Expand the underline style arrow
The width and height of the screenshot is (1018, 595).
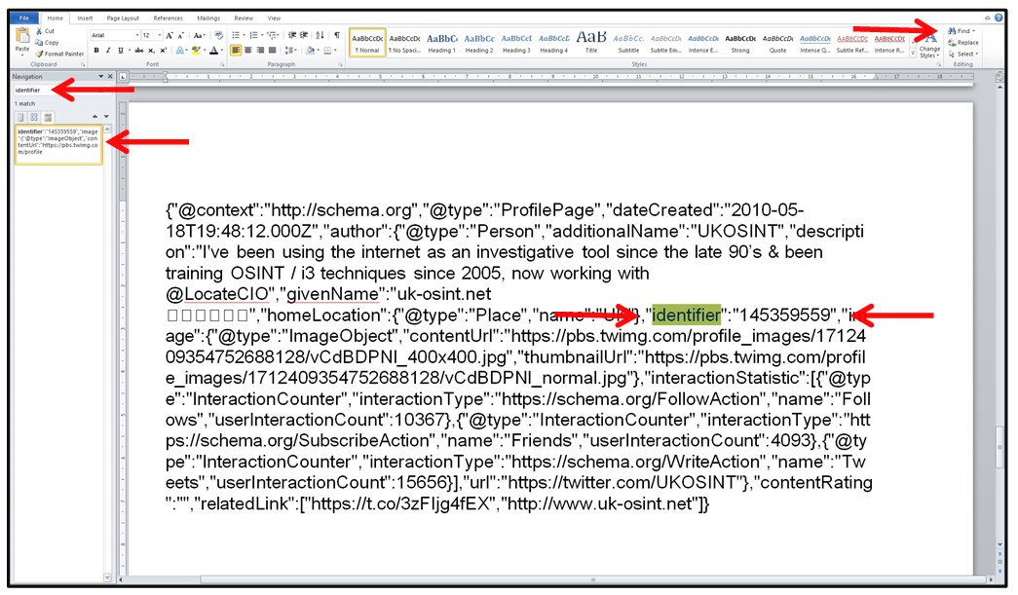(x=130, y=50)
